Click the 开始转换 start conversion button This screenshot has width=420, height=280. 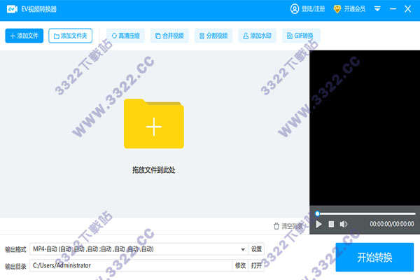(x=374, y=257)
